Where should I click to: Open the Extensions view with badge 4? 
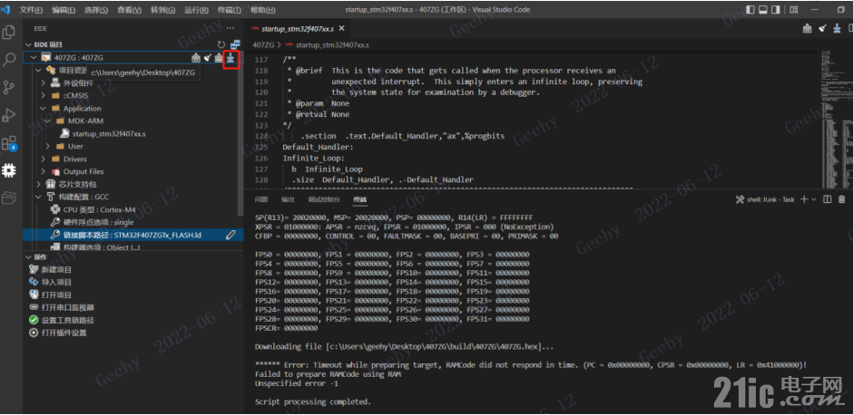[x=9, y=143]
